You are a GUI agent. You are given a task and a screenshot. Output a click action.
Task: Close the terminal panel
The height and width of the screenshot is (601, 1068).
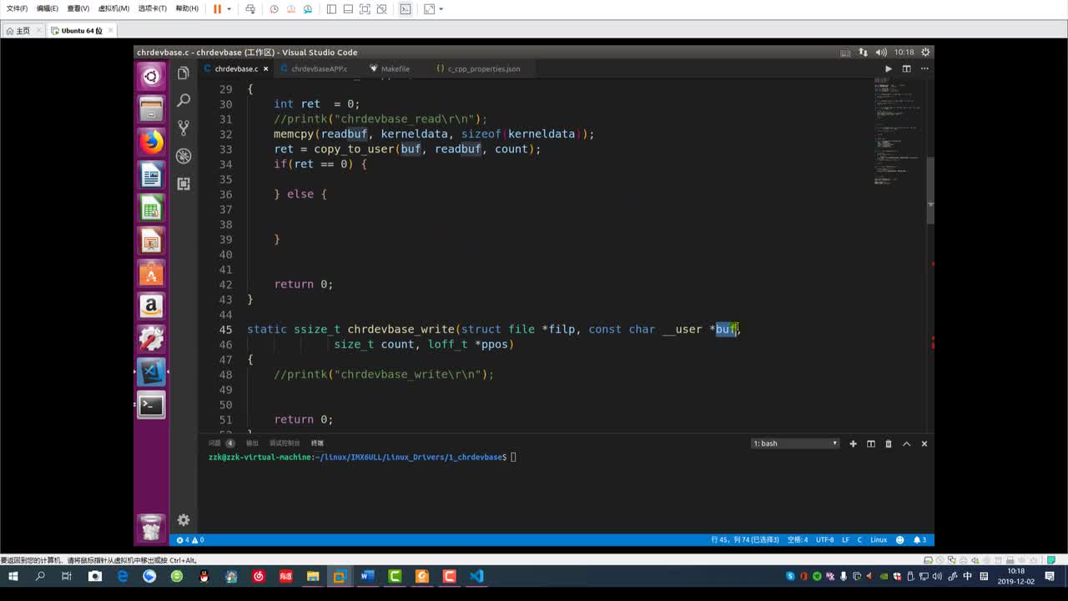click(924, 443)
